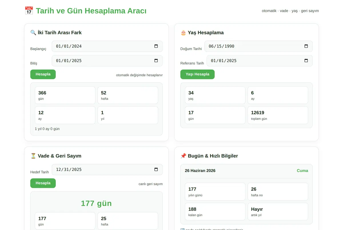
Task: Click the magnifier icon in İki Tarih Arası Fark
Action: [33, 33]
